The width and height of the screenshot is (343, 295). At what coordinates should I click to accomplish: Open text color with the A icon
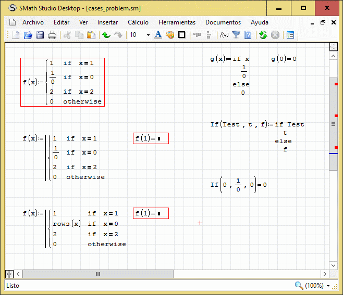[159, 35]
